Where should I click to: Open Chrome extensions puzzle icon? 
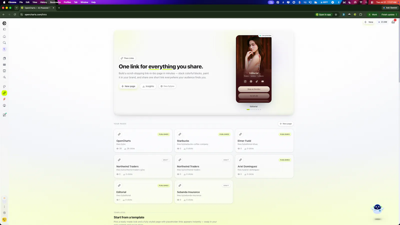[x=361, y=14]
